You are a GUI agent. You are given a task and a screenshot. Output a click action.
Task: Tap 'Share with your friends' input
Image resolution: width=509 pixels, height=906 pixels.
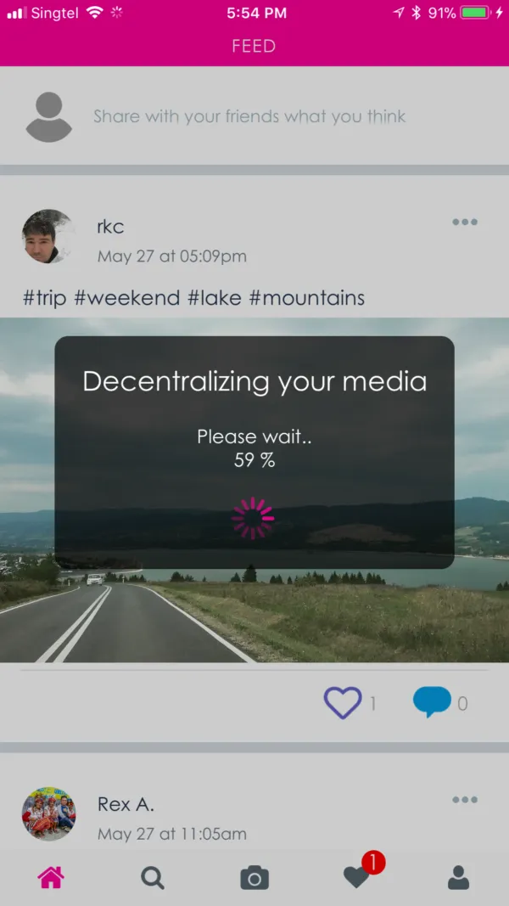(250, 116)
